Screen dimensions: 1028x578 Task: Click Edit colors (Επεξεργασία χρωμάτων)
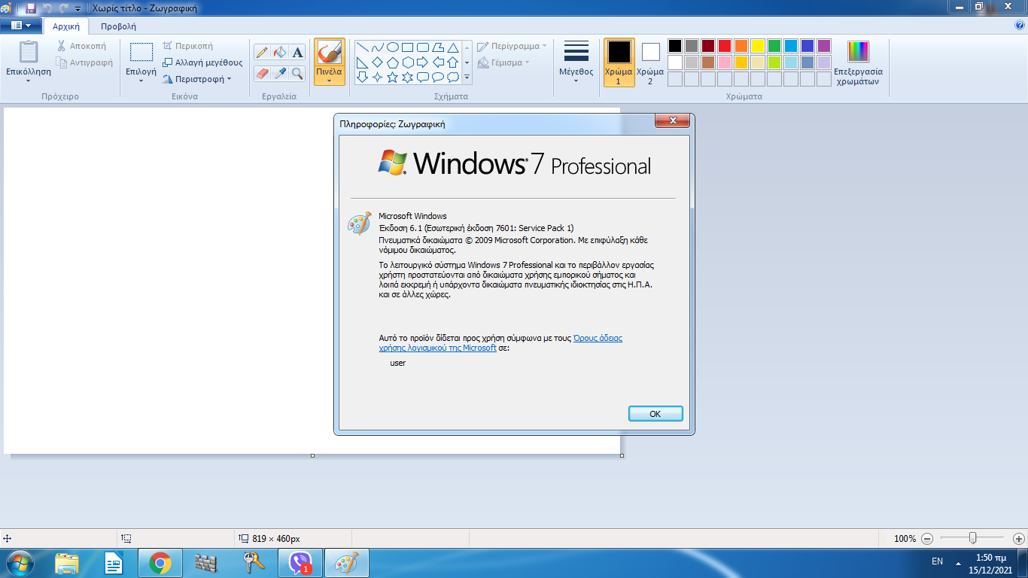[858, 63]
